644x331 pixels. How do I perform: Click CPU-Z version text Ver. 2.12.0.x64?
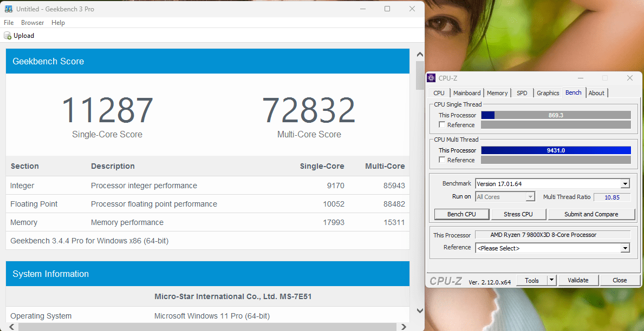tap(490, 282)
